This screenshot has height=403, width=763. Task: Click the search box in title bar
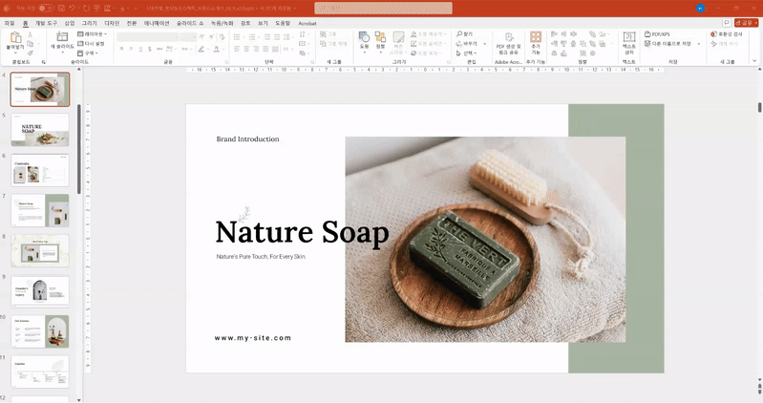point(384,8)
